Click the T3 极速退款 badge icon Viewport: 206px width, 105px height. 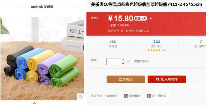(126, 96)
